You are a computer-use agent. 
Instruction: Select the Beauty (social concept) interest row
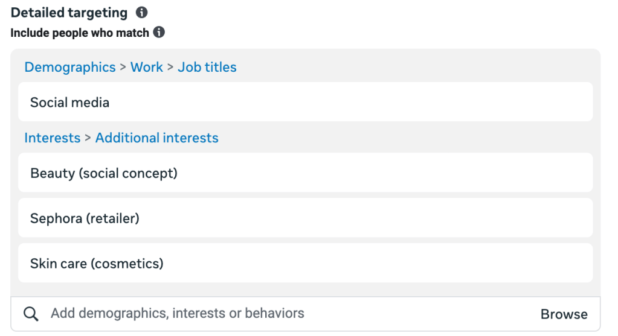pyautogui.click(x=306, y=173)
